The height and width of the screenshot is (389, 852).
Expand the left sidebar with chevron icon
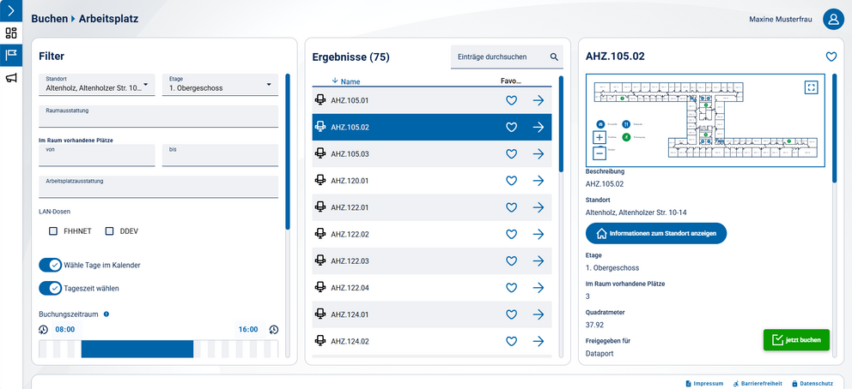[10, 11]
